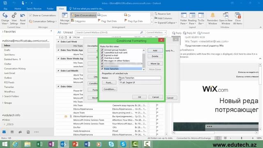Switch to People view icon
The image size is (263, 148).
[20, 132]
